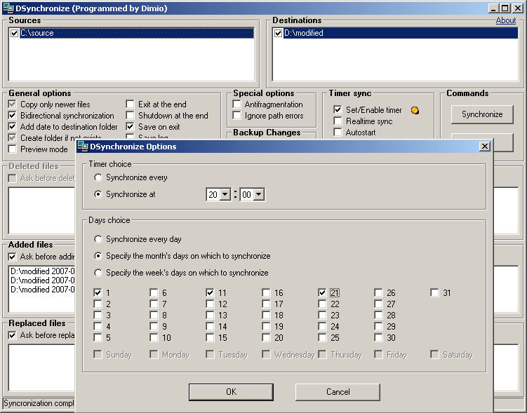Enable Antifragmentation checkbox
Viewport: 527px width, 413px height.
[237, 104]
